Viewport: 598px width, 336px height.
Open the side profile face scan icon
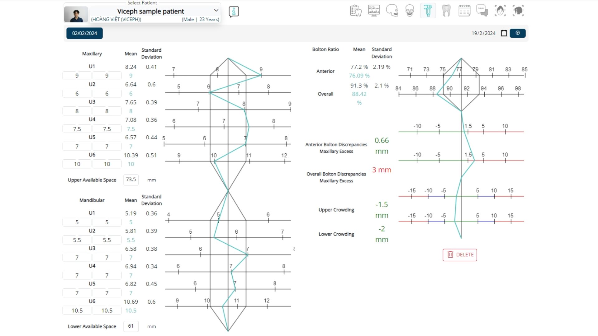click(518, 11)
